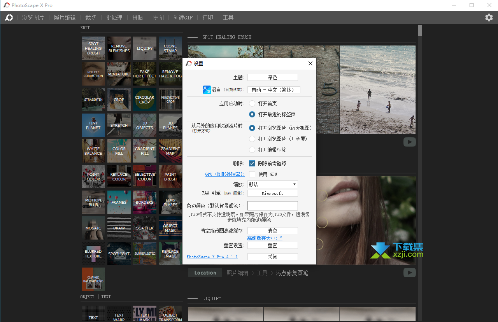Open the 高速缓存大小 link
Screen dimensions: 498x322
(x=265, y=238)
